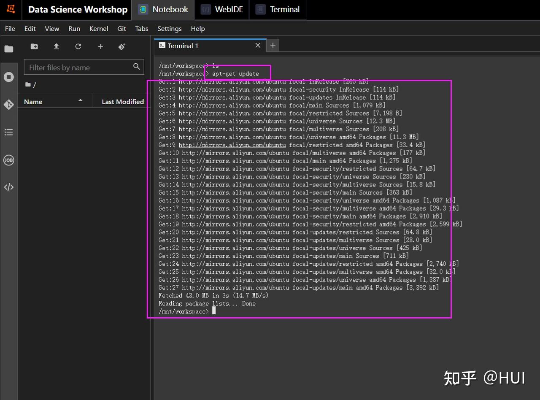Open the code snippets sidebar icon
The width and height of the screenshot is (540, 400).
click(9, 187)
